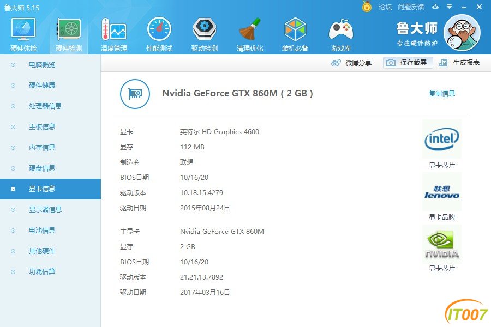This screenshot has height=327, width=491.
Task: Open the 论坛 forum link
Action: click(385, 7)
